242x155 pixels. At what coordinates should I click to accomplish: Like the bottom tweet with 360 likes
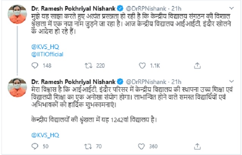141,146
